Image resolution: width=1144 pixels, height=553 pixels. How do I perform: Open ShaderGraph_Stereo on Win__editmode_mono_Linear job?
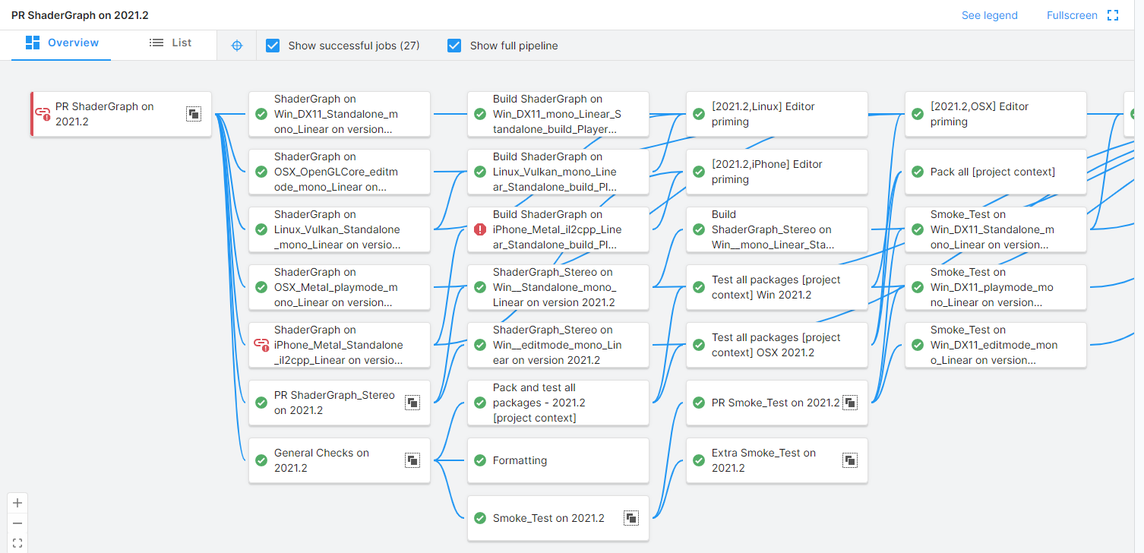558,345
